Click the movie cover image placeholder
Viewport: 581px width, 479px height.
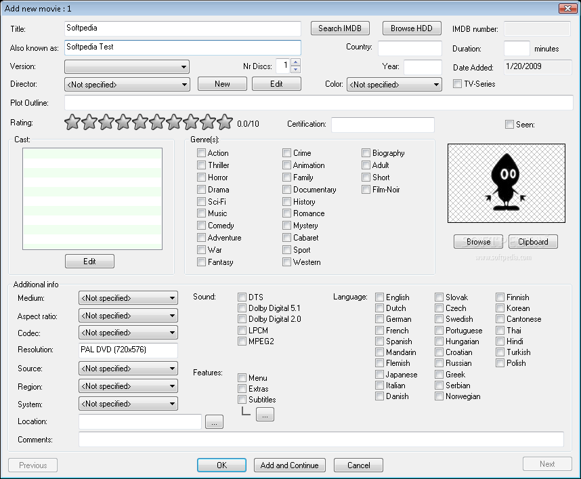point(506,183)
